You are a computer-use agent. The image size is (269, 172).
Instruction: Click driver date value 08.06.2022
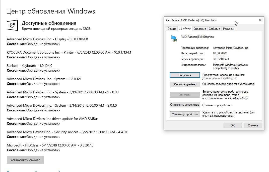coord(220,53)
